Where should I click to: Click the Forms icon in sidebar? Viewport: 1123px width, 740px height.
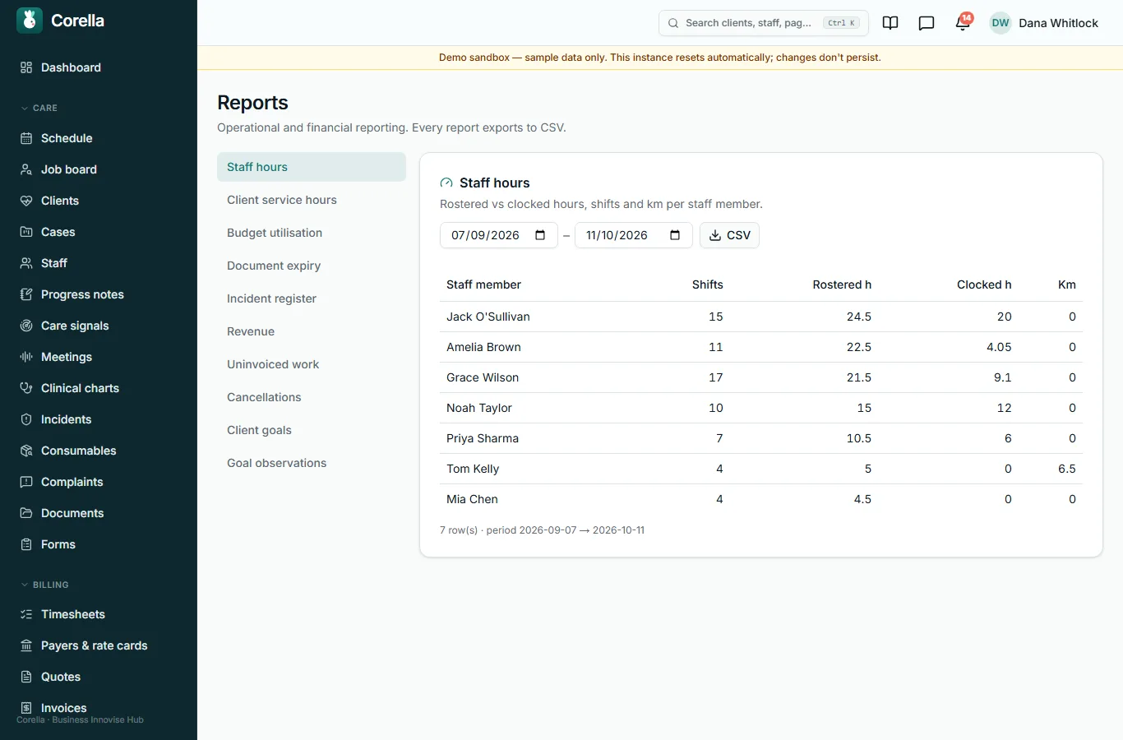point(26,544)
